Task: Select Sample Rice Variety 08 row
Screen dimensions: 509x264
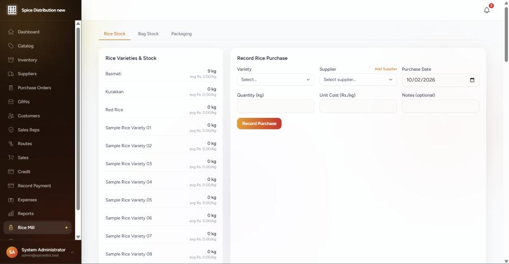Action: (x=160, y=254)
